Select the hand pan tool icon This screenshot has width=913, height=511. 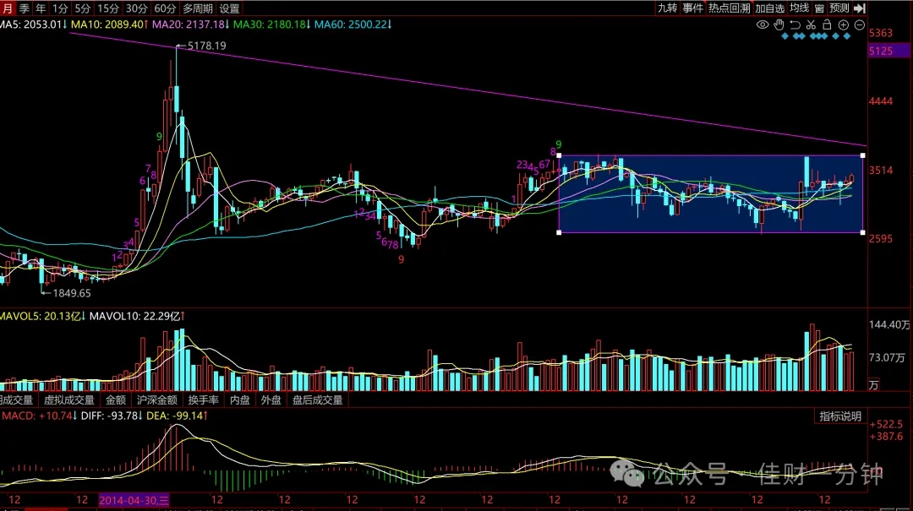(x=779, y=24)
